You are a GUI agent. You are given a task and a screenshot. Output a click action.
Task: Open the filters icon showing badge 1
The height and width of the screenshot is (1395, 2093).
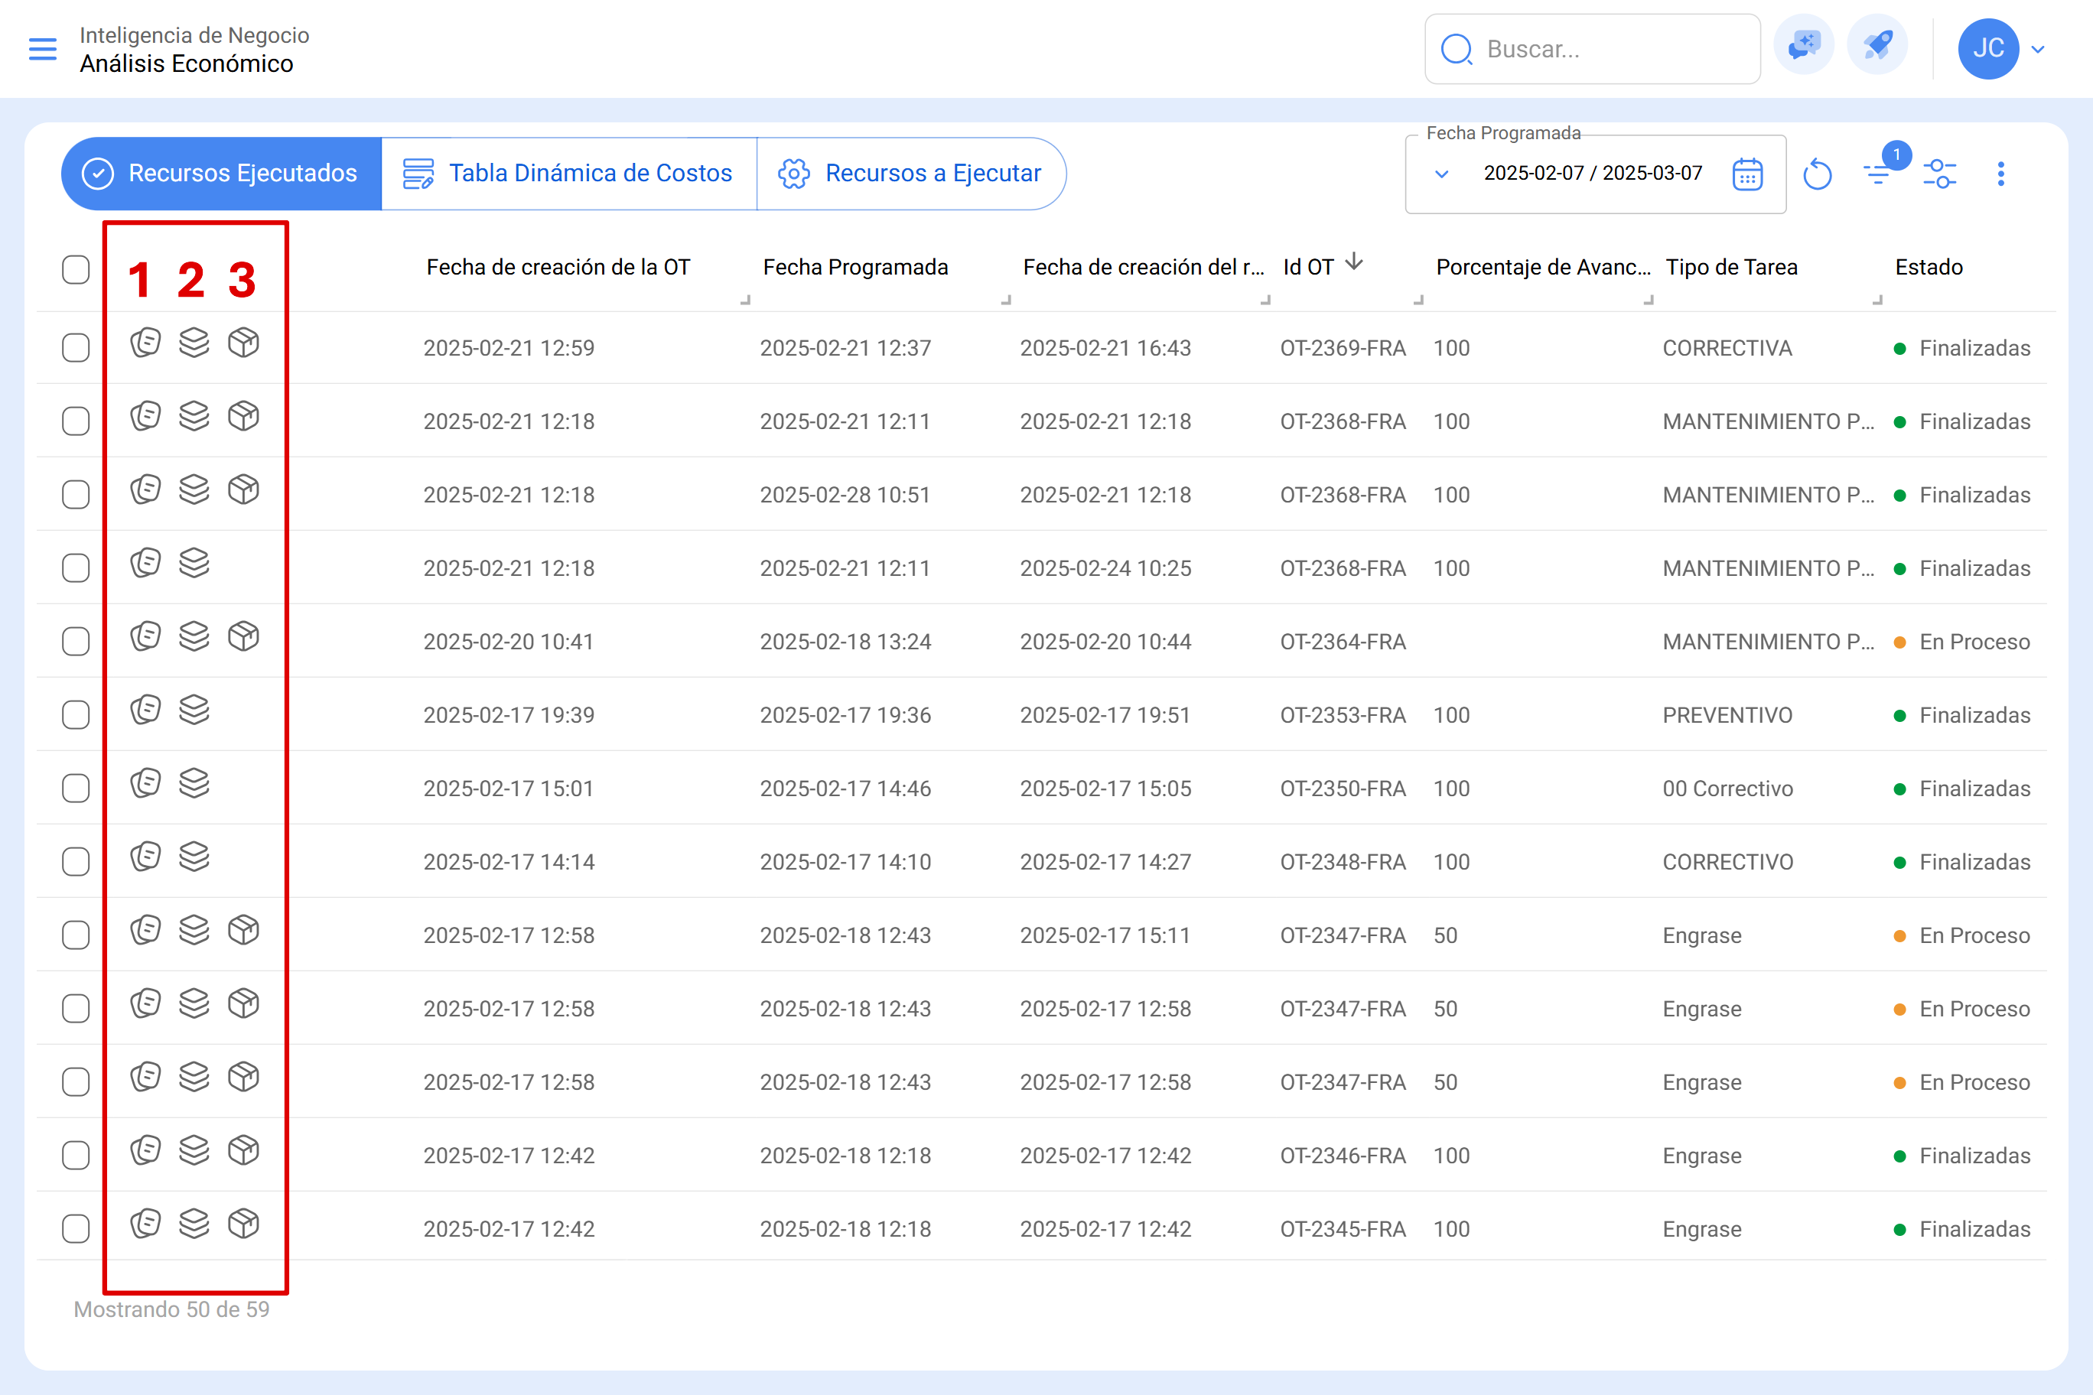pos(1882,174)
